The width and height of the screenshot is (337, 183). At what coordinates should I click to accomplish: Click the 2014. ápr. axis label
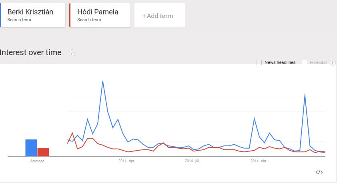pos(126,161)
